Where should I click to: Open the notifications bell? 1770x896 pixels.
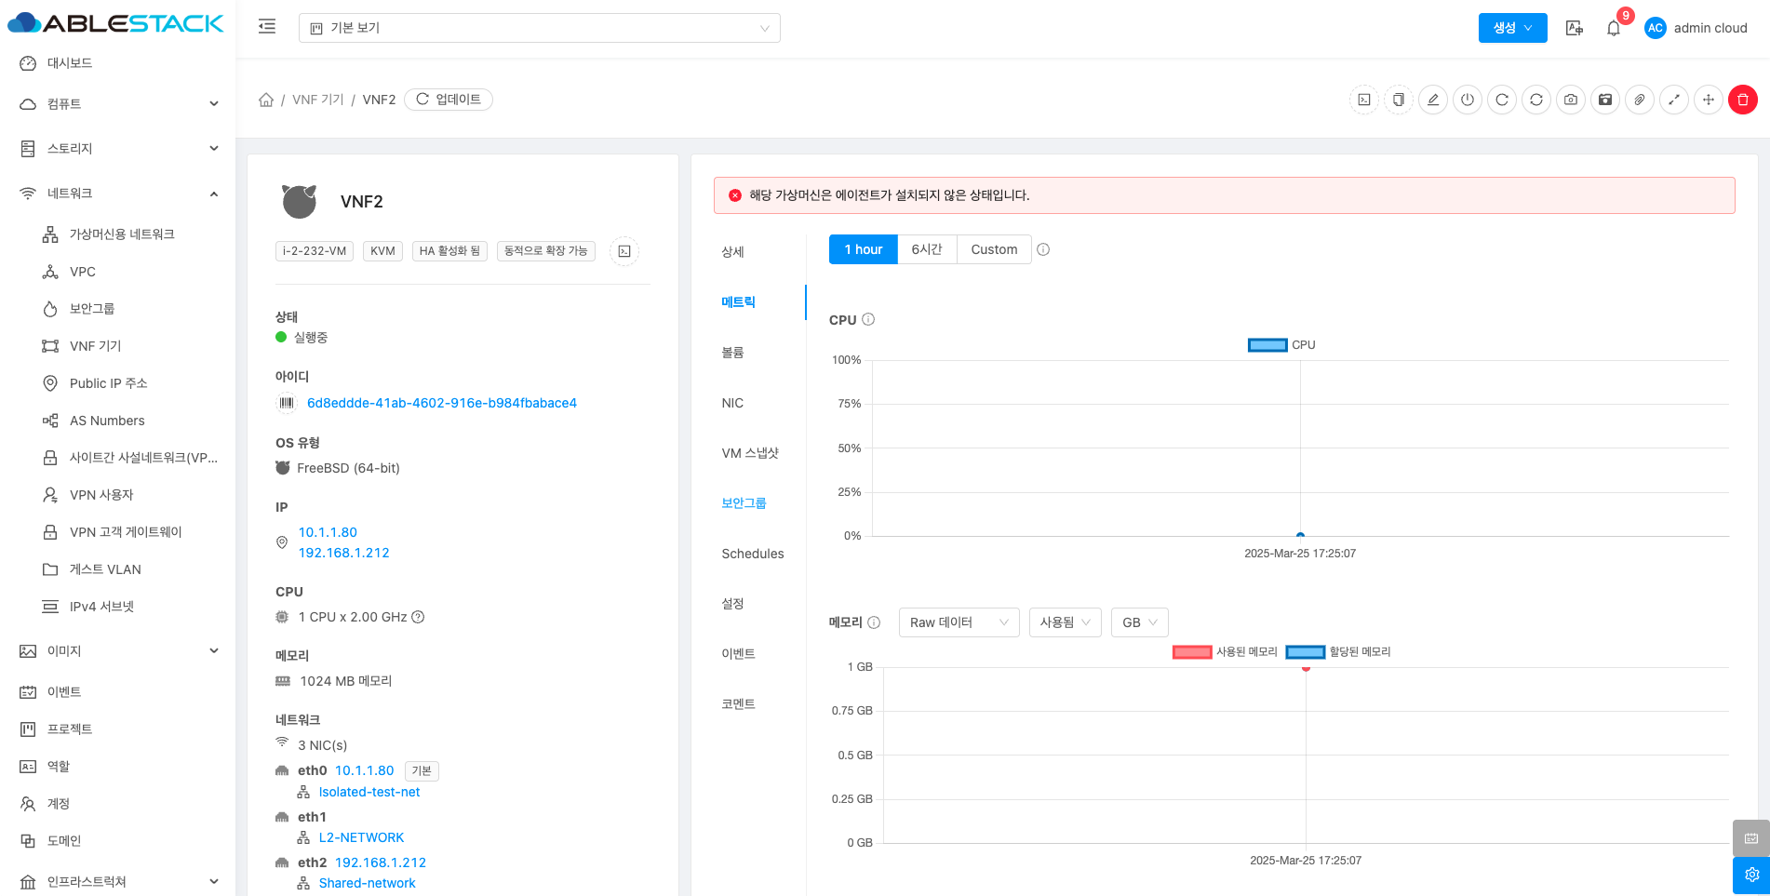point(1614,28)
